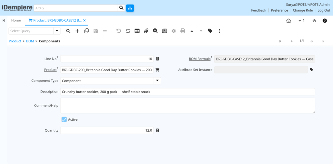Click the Log Out link

pyautogui.click(x=324, y=10)
